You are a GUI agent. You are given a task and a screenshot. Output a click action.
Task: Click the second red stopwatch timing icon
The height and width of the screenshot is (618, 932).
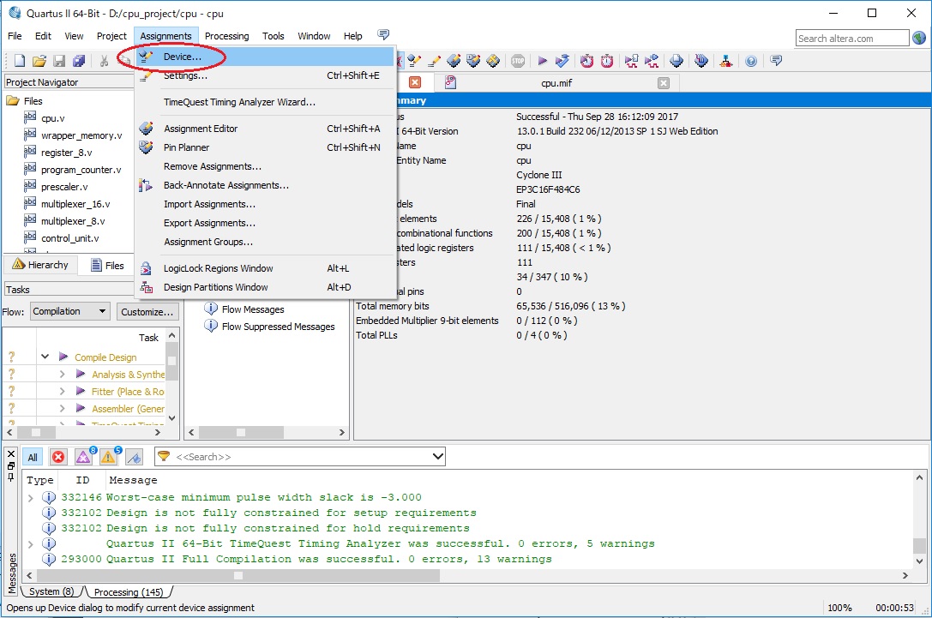pyautogui.click(x=607, y=61)
